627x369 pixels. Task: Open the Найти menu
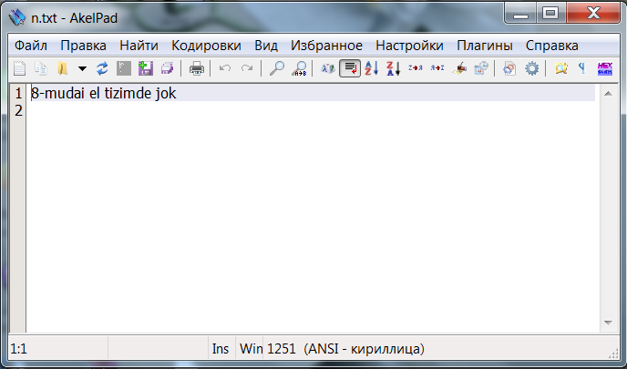tap(139, 46)
